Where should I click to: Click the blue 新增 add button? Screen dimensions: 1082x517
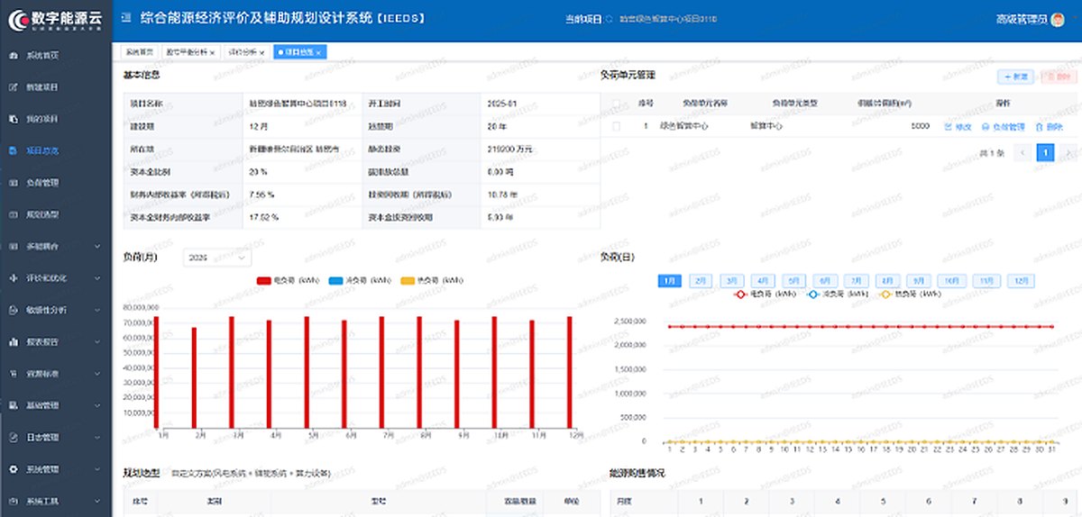click(x=1016, y=77)
